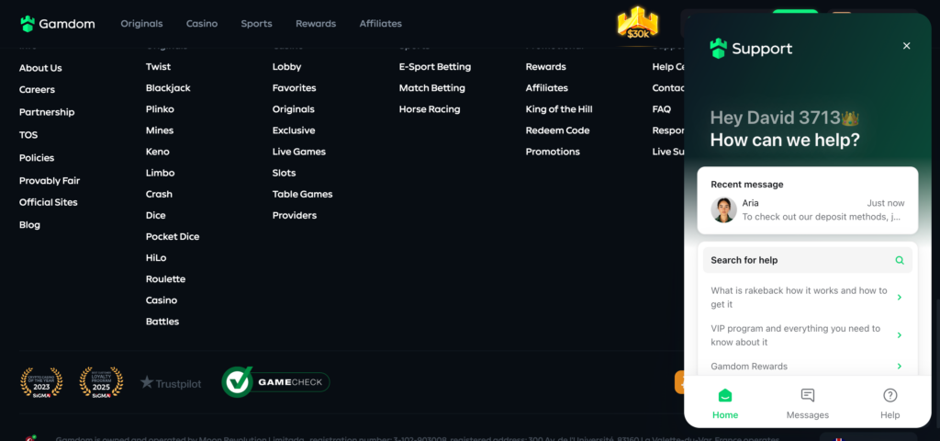Open the Mines game link

click(x=160, y=130)
